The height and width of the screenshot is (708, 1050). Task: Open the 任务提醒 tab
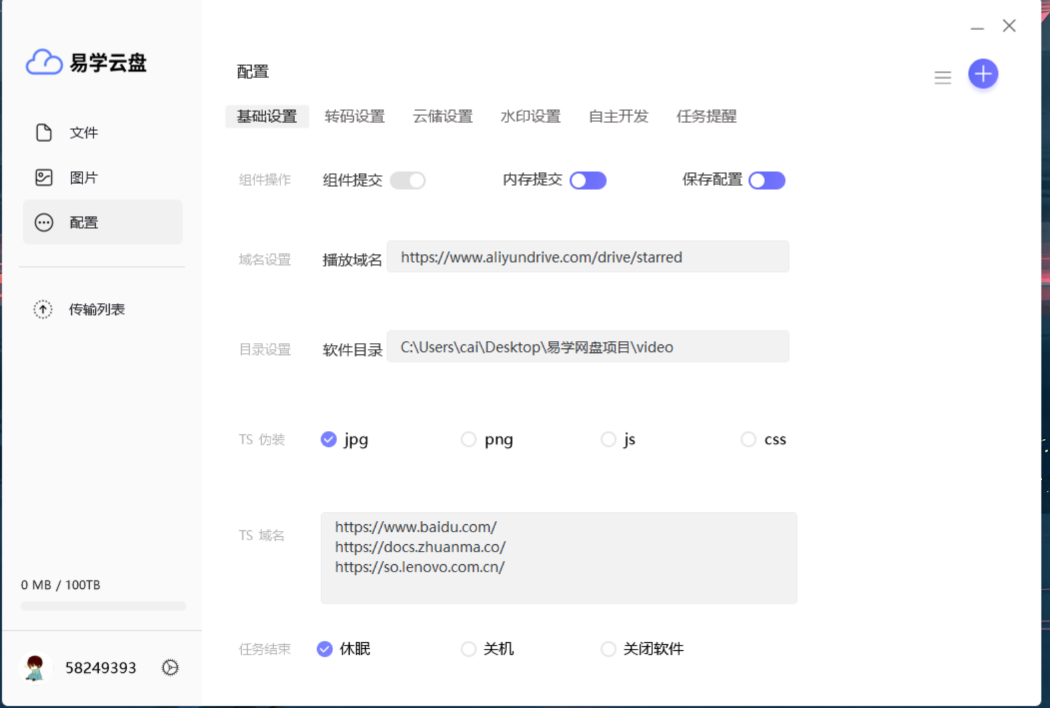coord(706,117)
